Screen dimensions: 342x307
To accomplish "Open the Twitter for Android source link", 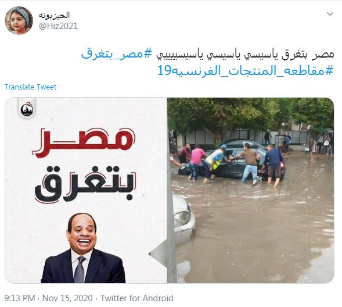I will pos(137,298).
